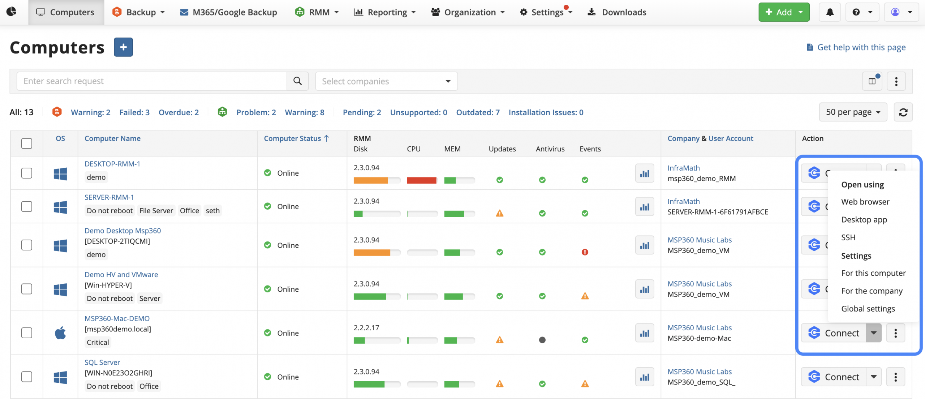Open RMM chart for Demo Desktop Msp360
This screenshot has height=399, width=925.
click(645, 245)
